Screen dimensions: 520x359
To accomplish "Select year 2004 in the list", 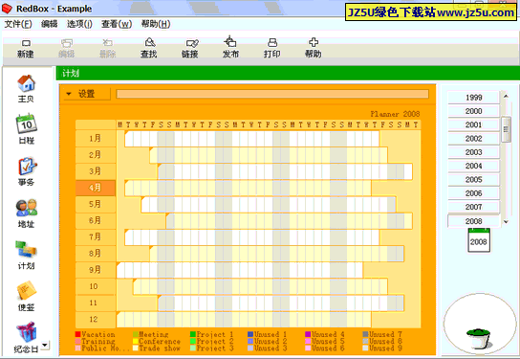I will click(x=473, y=166).
